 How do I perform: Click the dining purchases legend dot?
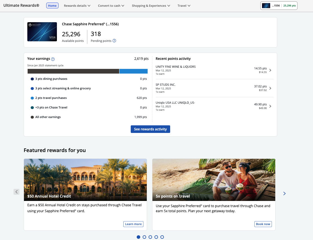tap(32, 79)
